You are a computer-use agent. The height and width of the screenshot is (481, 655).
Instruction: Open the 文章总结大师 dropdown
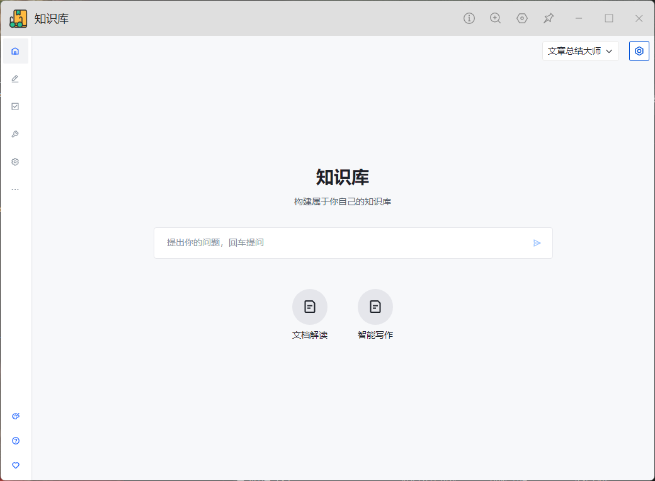(581, 51)
